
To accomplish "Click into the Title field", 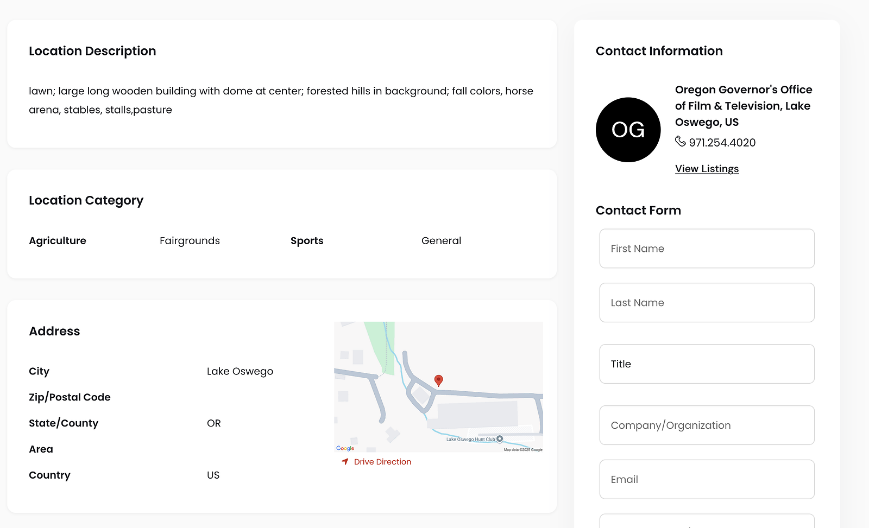I will [707, 364].
